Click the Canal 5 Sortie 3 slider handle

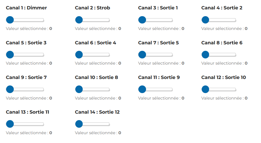coord(10,55)
